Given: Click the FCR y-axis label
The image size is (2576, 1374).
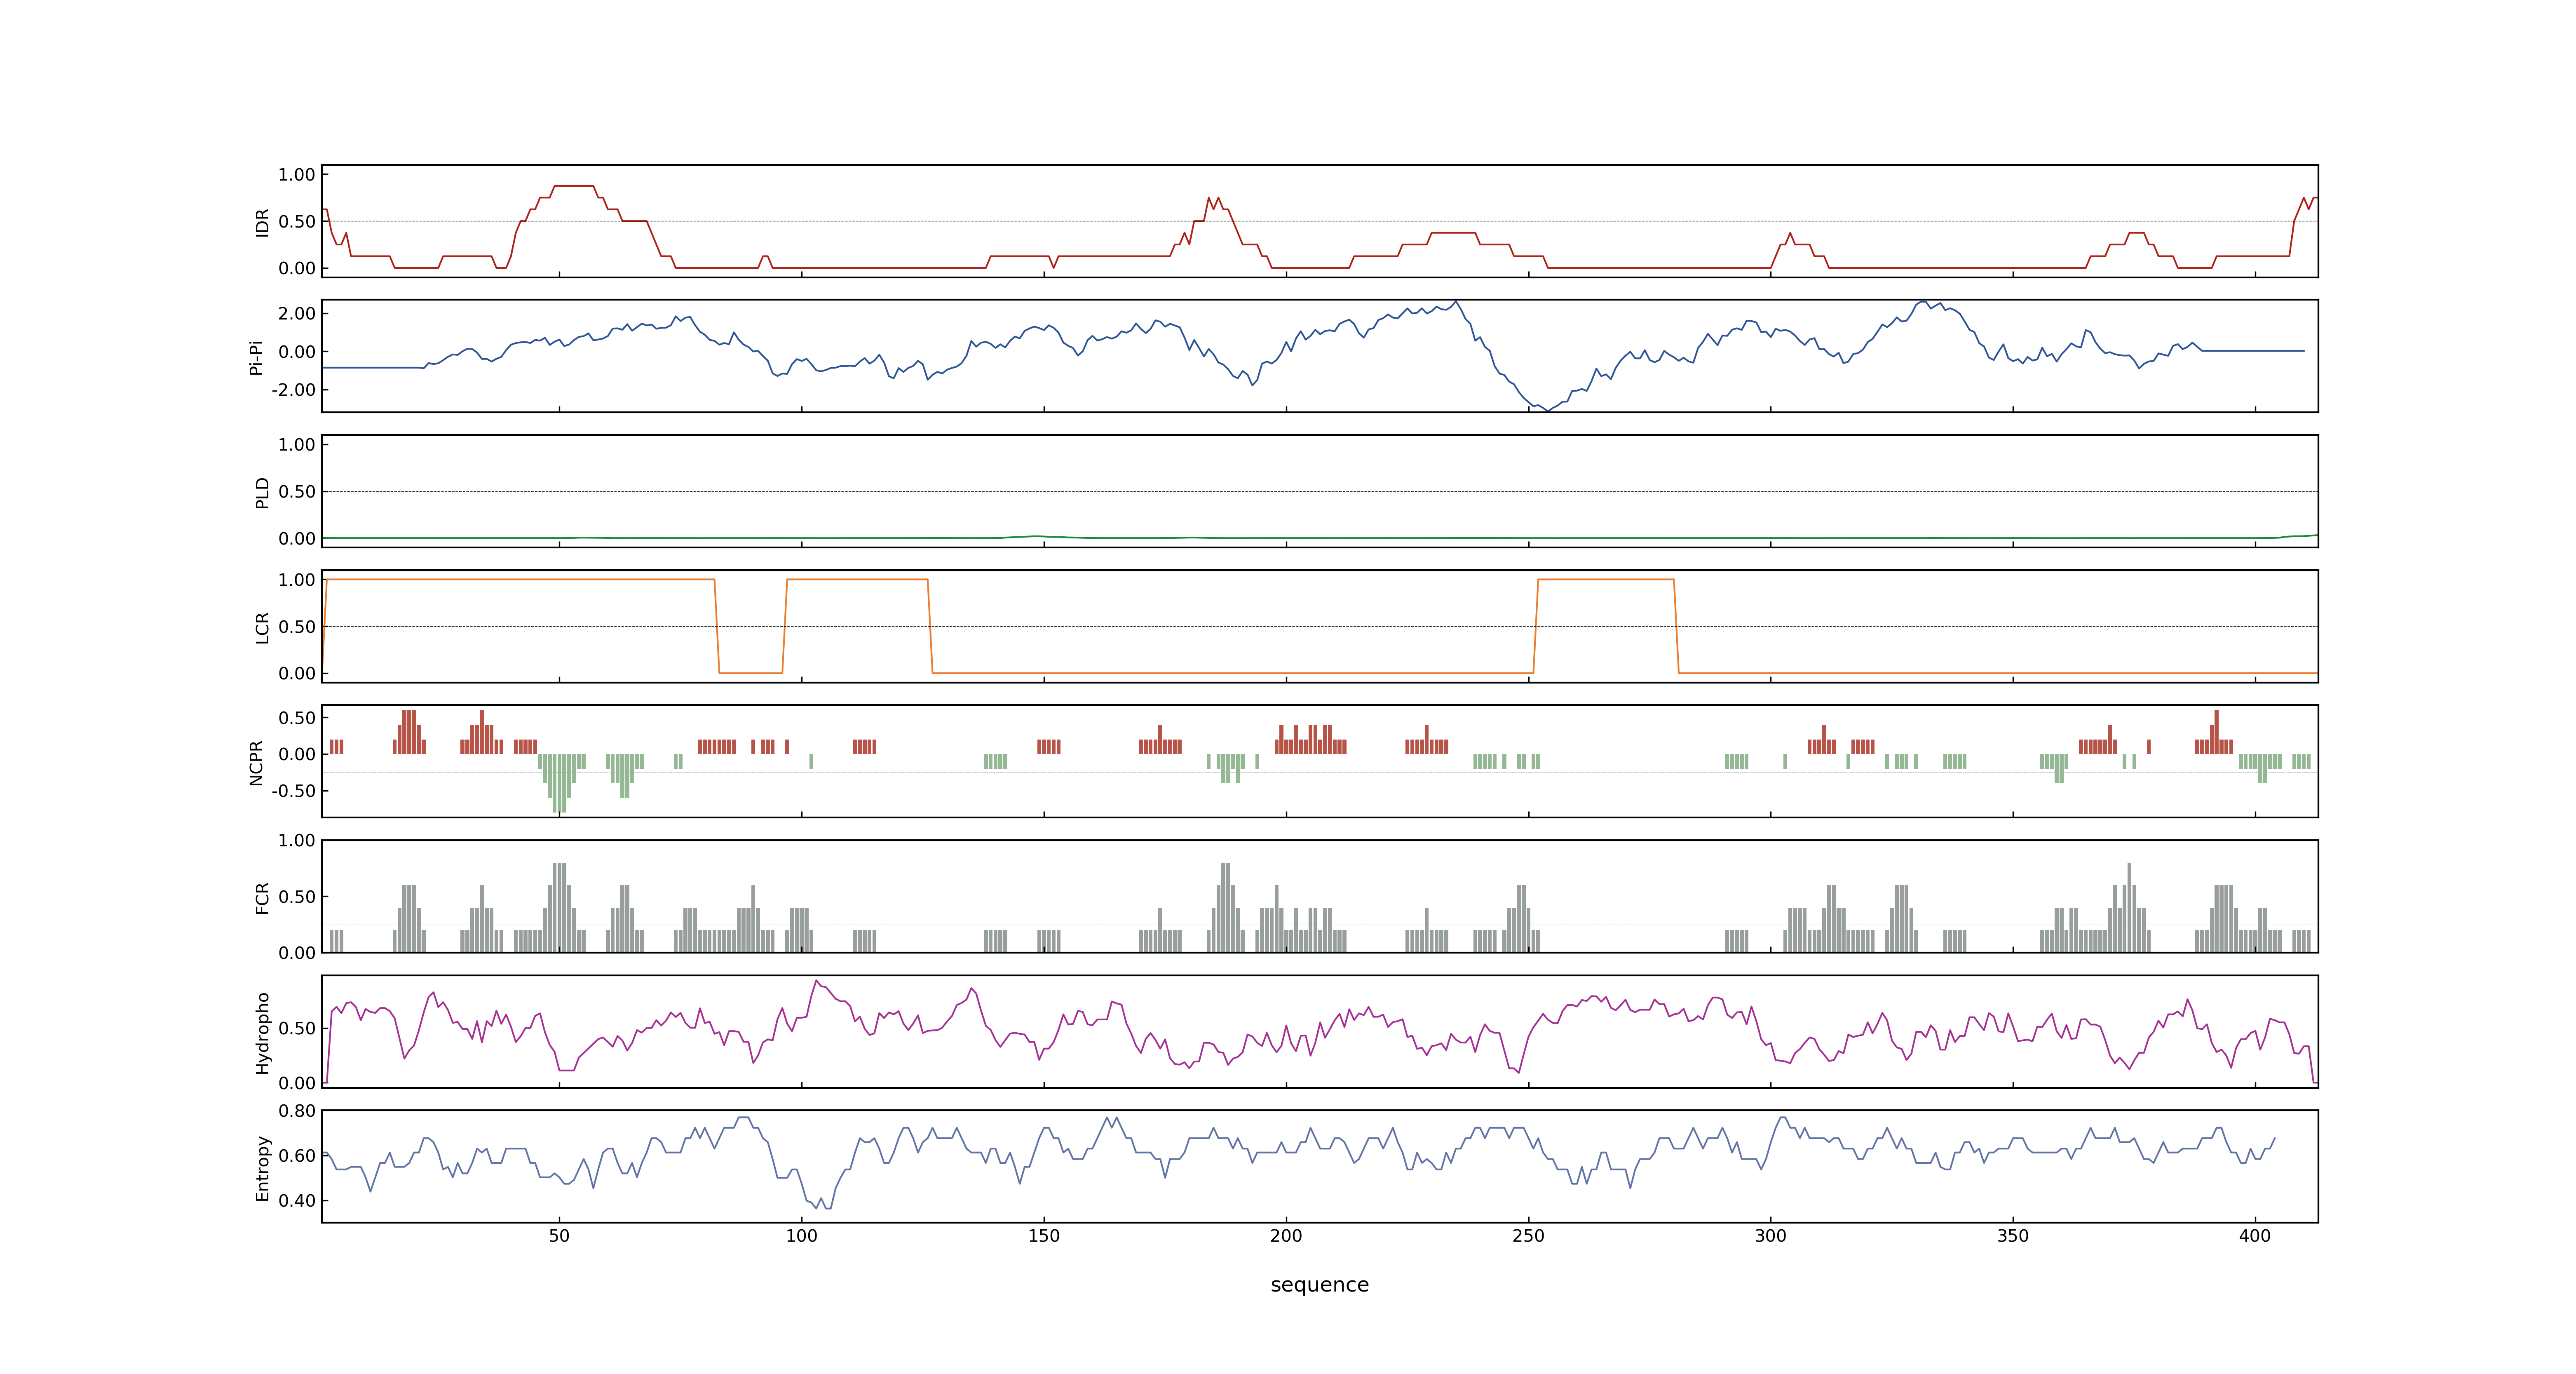Looking at the screenshot, I should (x=262, y=897).
